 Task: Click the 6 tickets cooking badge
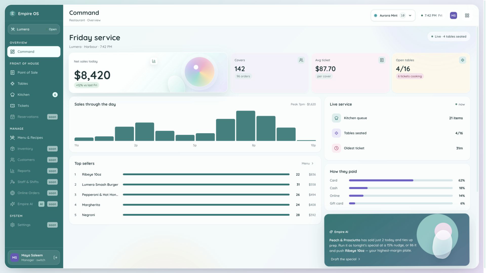(410, 76)
